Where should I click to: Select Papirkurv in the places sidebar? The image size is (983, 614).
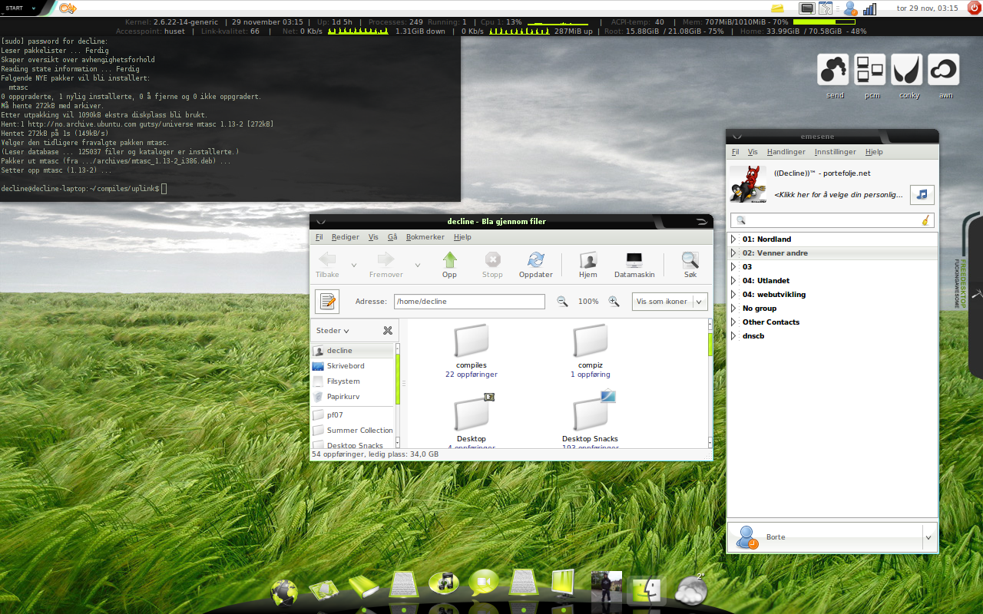click(343, 397)
